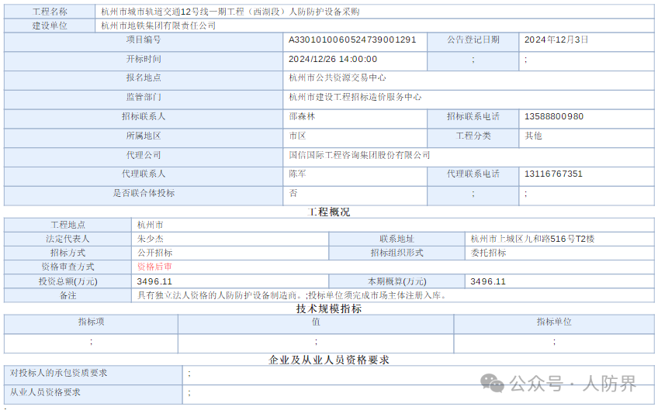Screen dimensions: 658x410
Task: Select 3496.11 value beside 本期概算
Action: click(x=487, y=281)
